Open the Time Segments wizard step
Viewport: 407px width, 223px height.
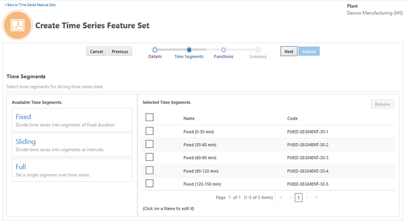[x=189, y=50]
